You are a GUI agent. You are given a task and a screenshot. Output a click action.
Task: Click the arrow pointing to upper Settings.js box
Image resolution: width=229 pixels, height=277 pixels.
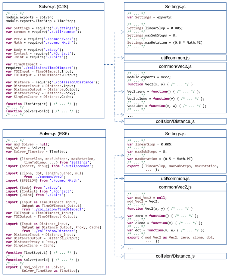123,32
